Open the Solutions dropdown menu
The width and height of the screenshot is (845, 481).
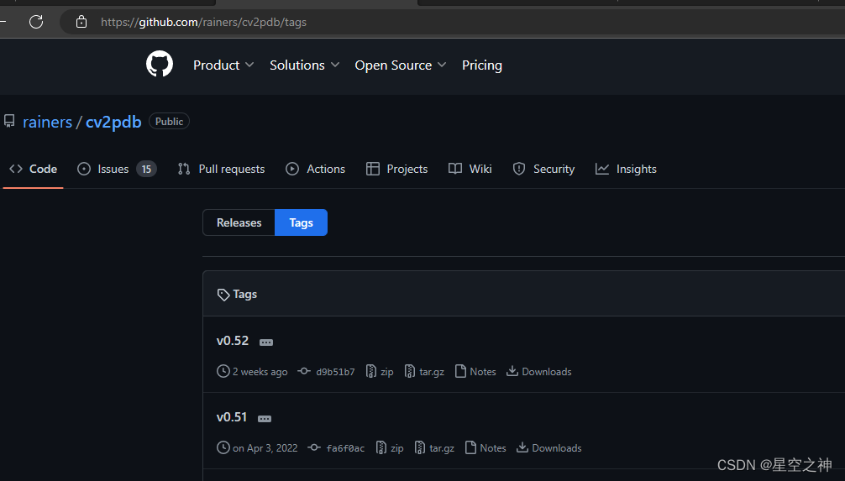coord(304,65)
